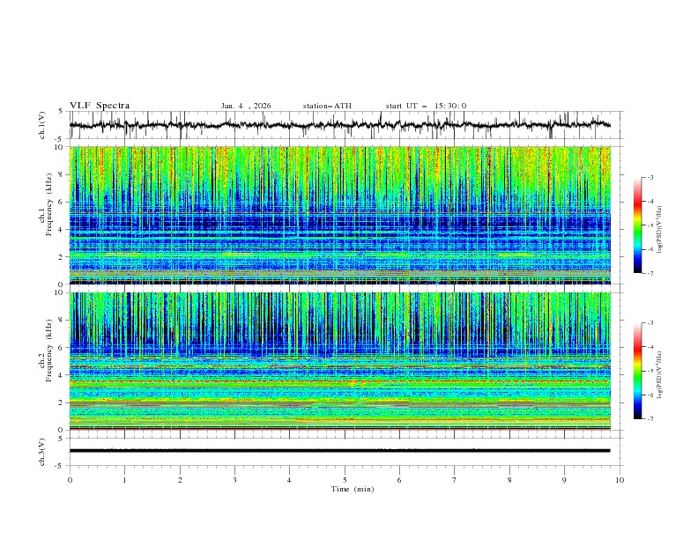Click the log(PSD) label beside ch.2 color bar
Viewport: 698px width, 539px height.
tap(660, 375)
